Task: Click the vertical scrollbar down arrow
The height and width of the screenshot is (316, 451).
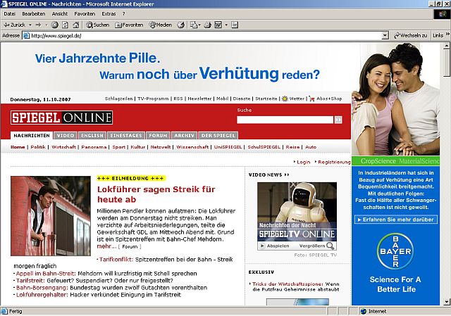Action: pos(447,302)
